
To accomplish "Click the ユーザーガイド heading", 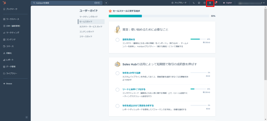I will (89, 11).
